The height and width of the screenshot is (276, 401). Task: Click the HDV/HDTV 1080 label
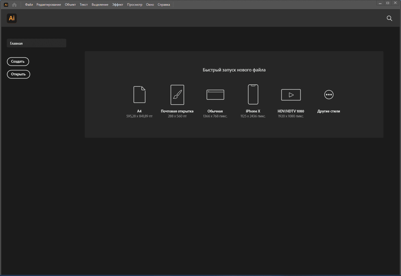click(291, 111)
